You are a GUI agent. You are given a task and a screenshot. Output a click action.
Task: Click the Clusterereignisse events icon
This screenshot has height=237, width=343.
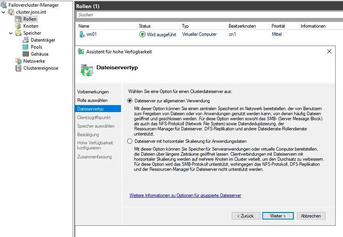pos(18,68)
